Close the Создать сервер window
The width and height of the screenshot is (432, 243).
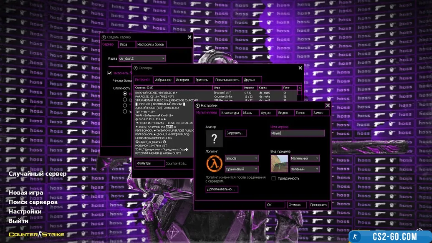tap(189, 37)
